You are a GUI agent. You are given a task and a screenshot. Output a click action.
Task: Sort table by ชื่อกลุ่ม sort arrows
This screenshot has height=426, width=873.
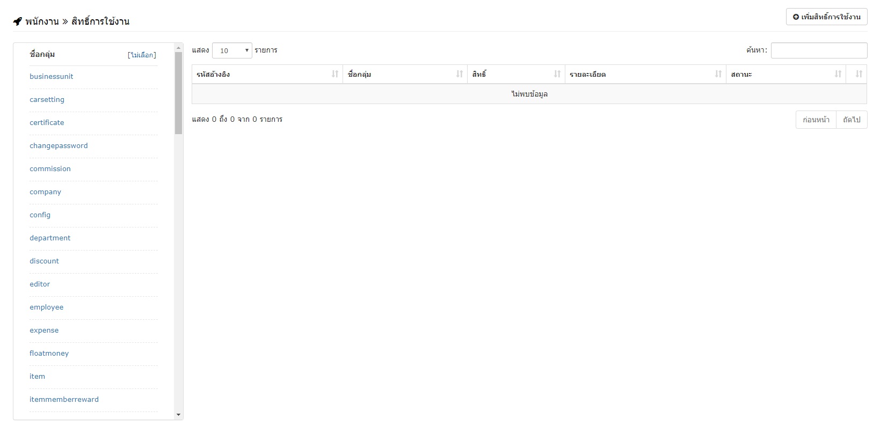pyautogui.click(x=460, y=74)
